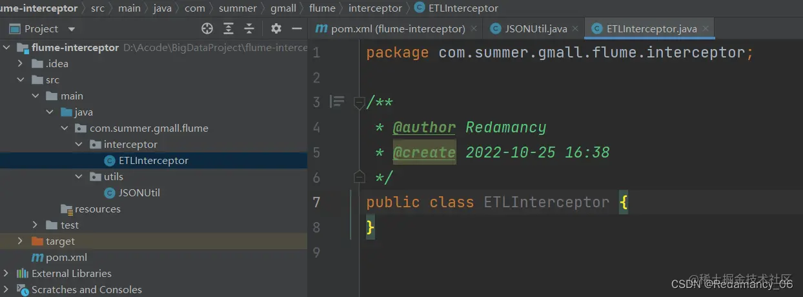
Task: Click breadcrumb 'interceptor' in navigation bar
Action: [x=375, y=8]
